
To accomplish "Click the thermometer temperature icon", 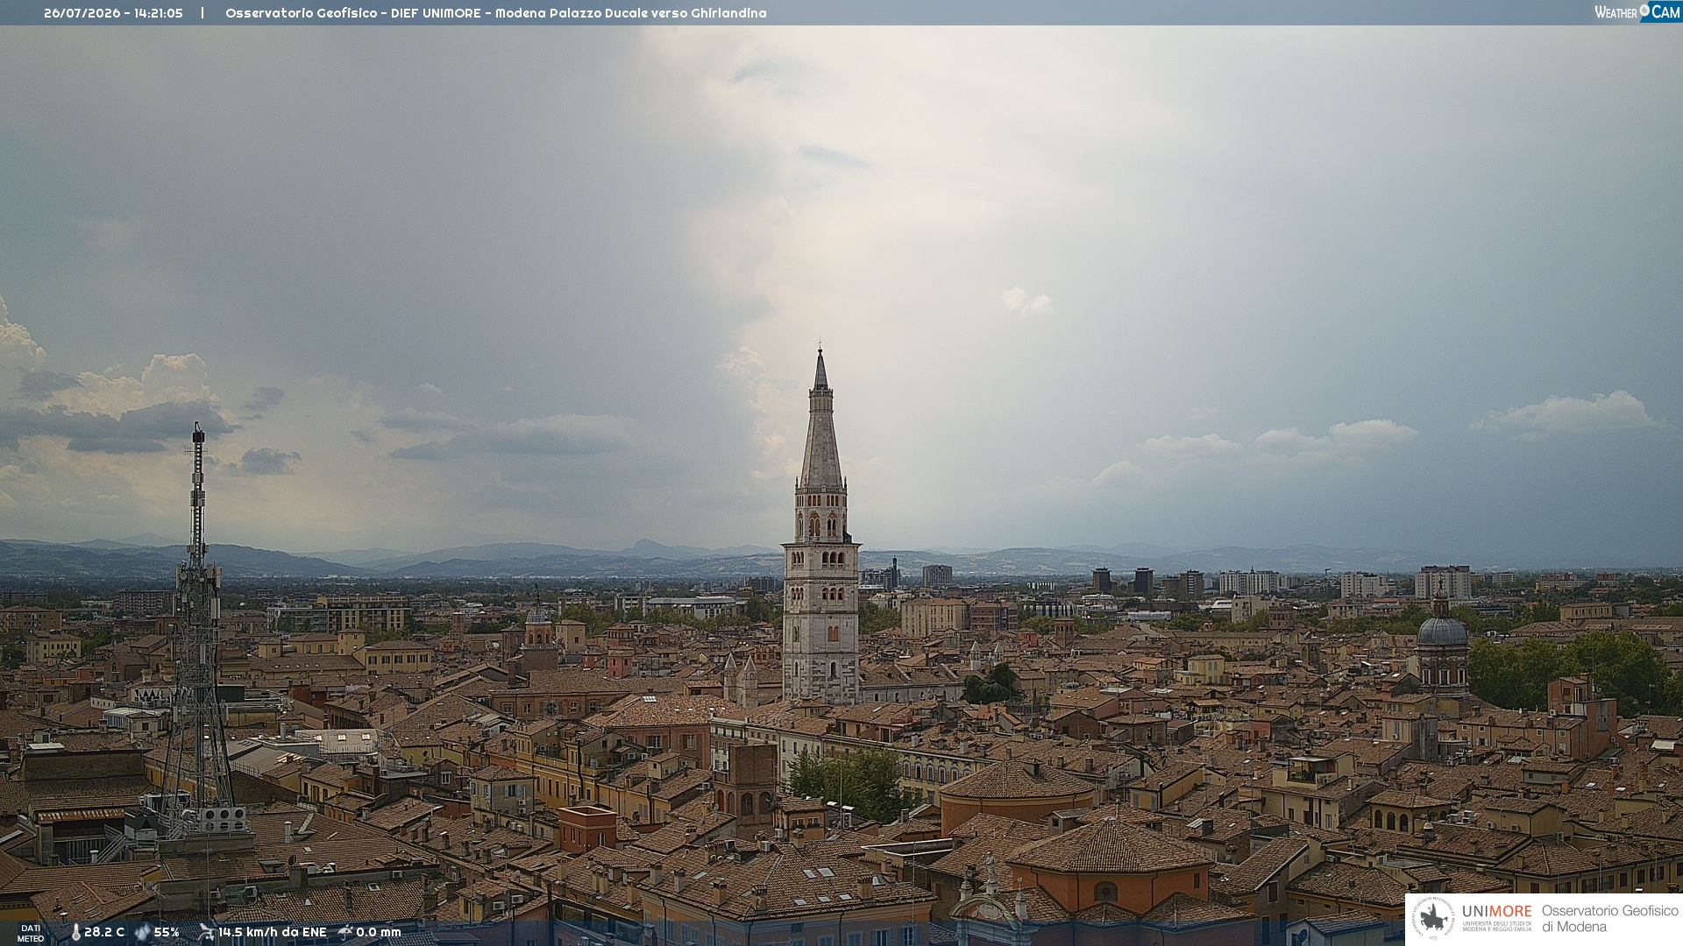I will 75,932.
